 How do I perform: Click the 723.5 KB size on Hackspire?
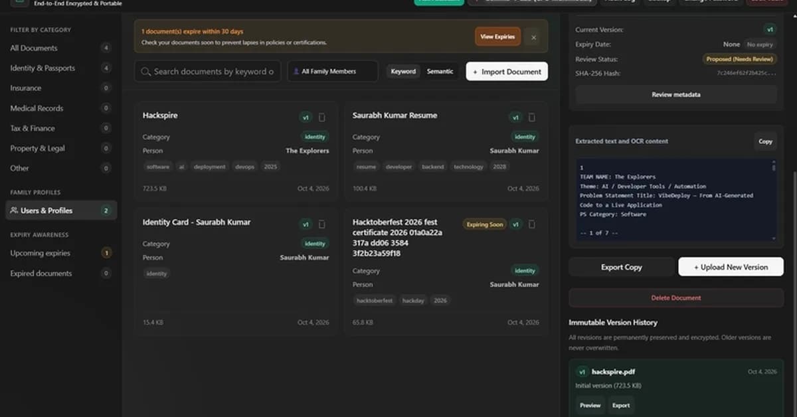coord(155,189)
